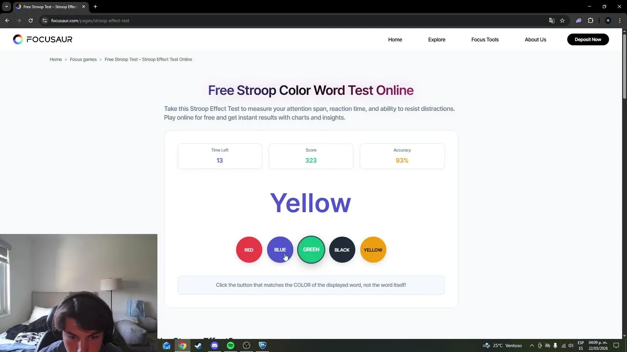Click the Free Stroop Color Word Test heading
This screenshot has height=352, width=627.
[x=311, y=90]
